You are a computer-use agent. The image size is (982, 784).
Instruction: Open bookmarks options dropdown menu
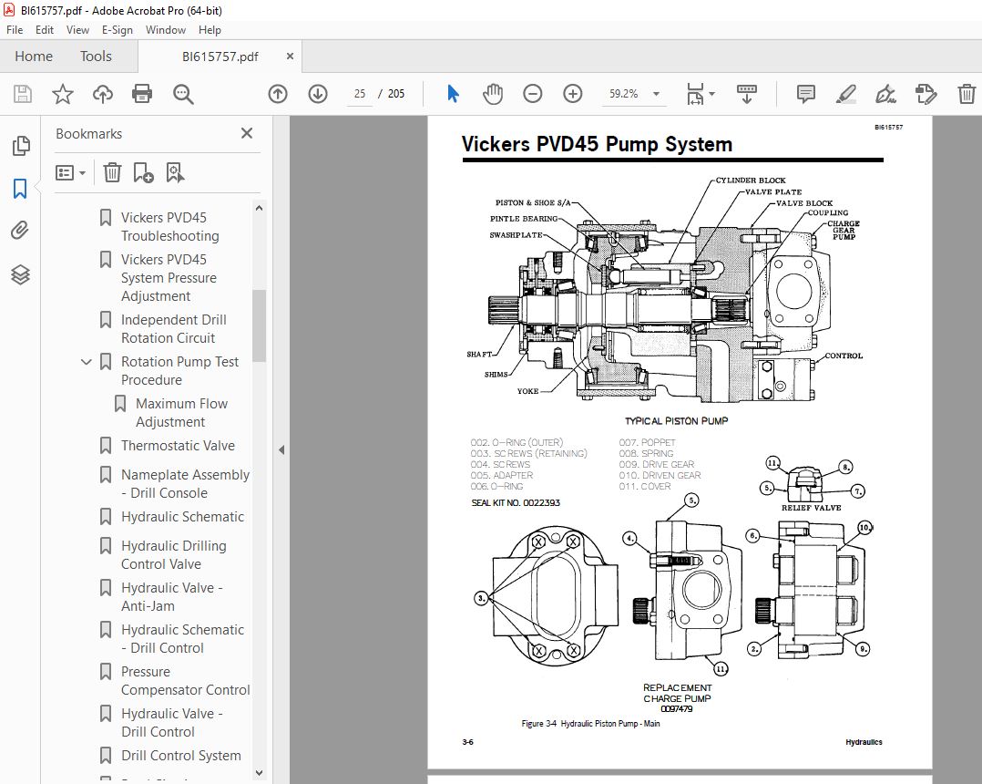click(x=71, y=172)
